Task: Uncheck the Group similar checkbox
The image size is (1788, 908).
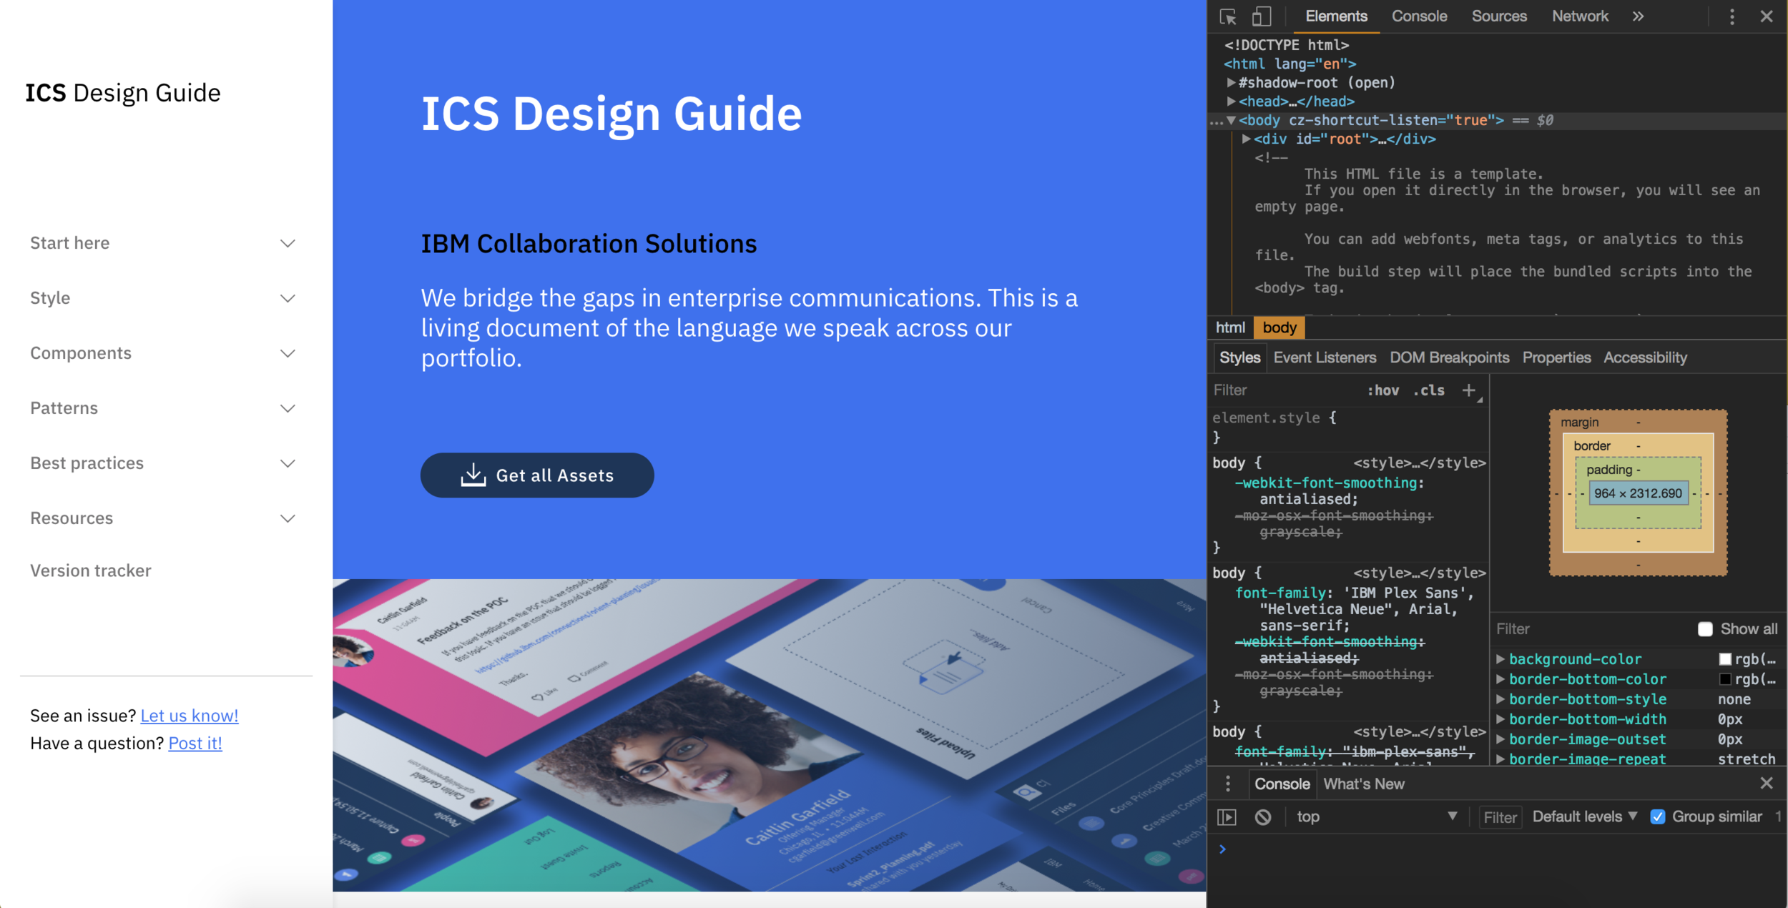Action: click(1657, 817)
